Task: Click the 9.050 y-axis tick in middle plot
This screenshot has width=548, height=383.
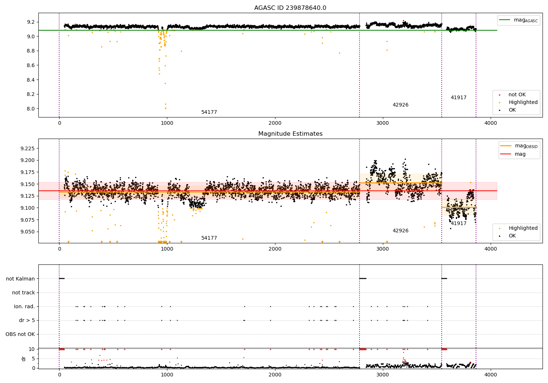Action: [x=27, y=232]
